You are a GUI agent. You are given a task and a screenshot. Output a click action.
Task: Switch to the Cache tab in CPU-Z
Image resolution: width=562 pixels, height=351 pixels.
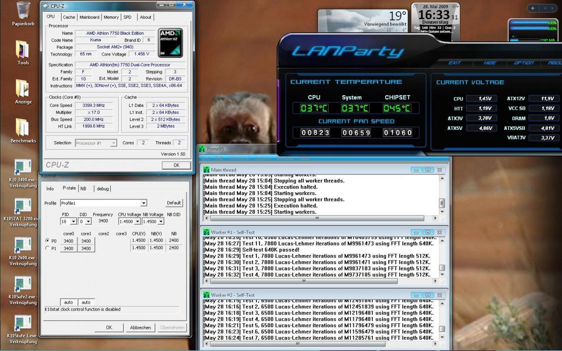pyautogui.click(x=69, y=17)
